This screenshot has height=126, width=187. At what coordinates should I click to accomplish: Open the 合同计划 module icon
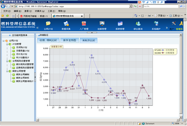48,24
